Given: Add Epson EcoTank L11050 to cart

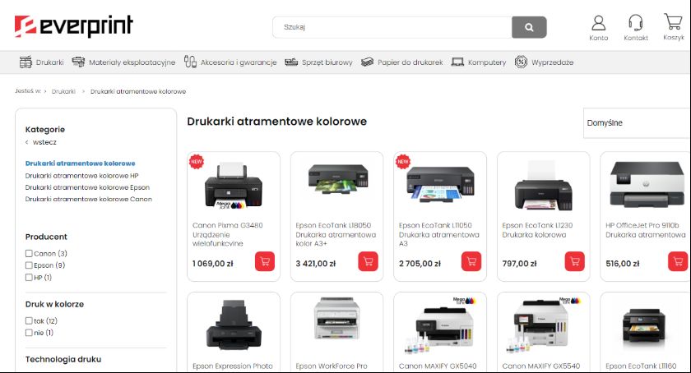Looking at the screenshot, I should tap(471, 261).
